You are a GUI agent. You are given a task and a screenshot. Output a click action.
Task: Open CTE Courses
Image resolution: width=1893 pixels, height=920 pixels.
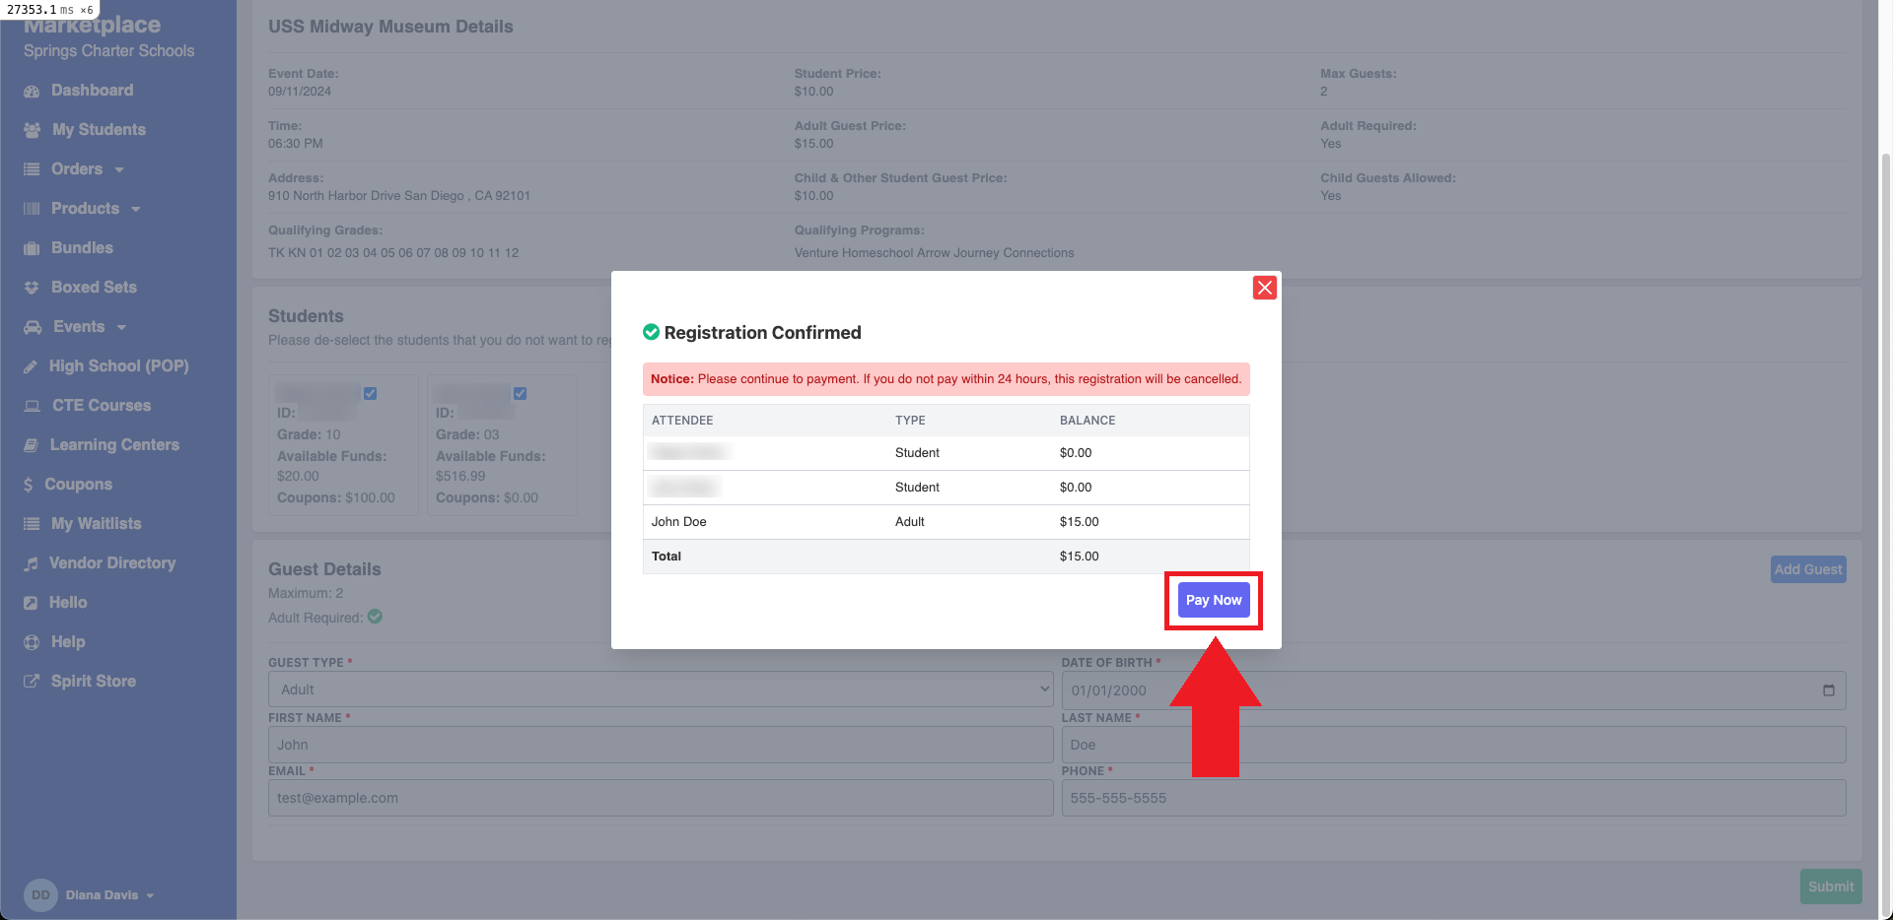102,405
